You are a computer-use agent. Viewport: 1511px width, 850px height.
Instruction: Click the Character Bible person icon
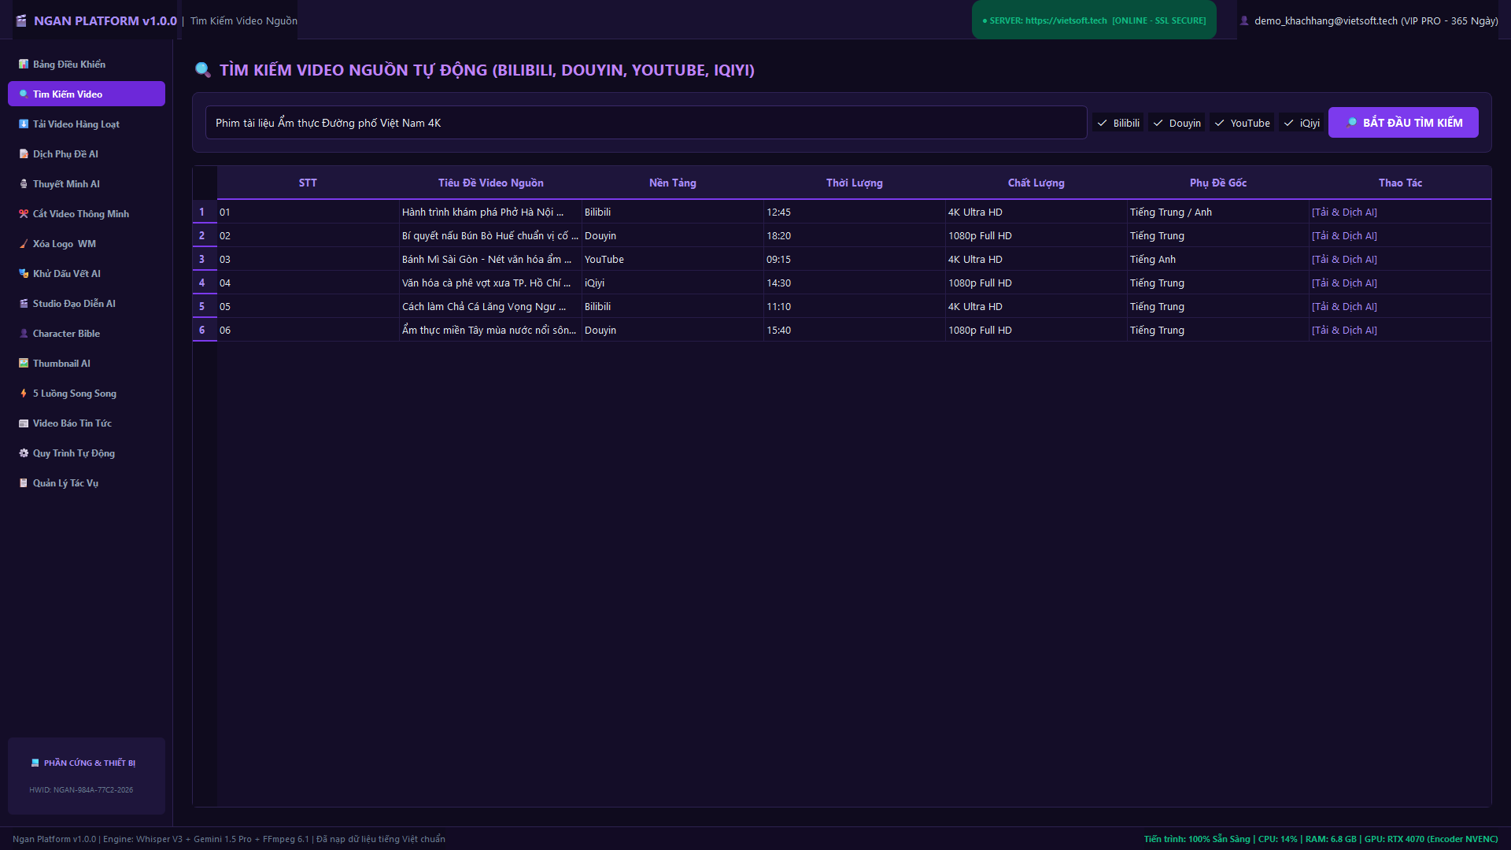pos(24,334)
